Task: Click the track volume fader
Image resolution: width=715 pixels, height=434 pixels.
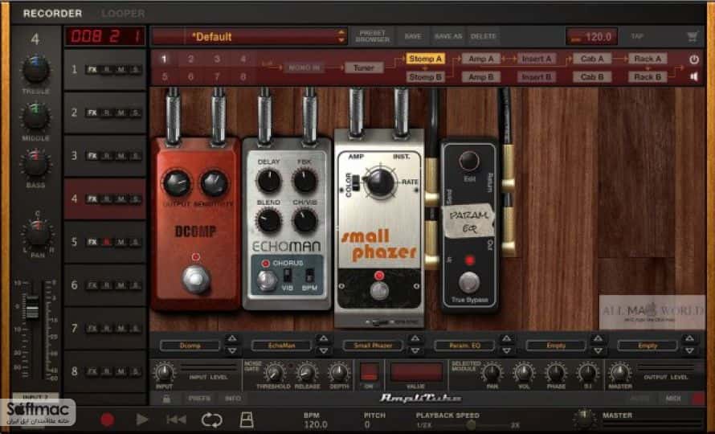Action: click(x=32, y=307)
